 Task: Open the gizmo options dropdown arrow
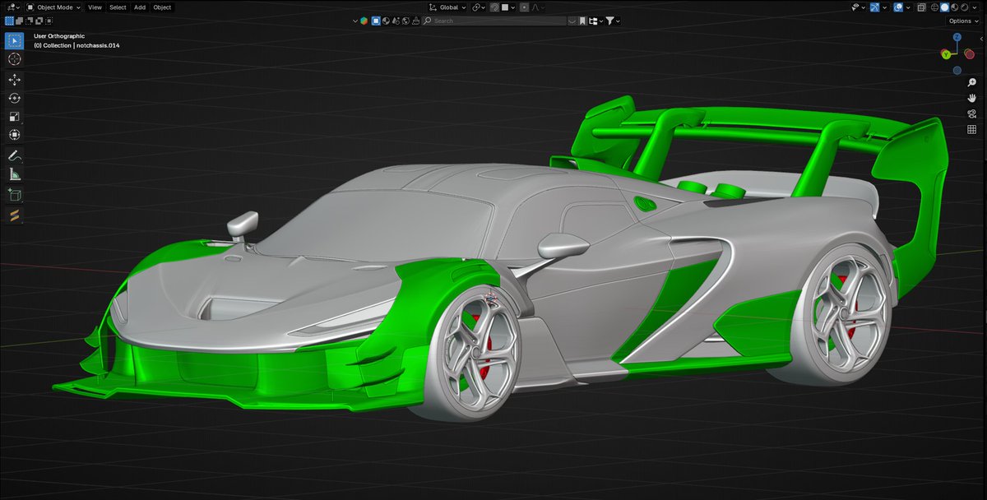tap(885, 7)
